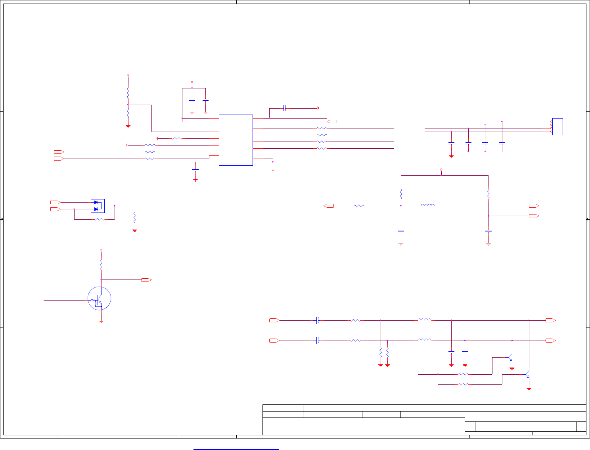590x450 pixels.
Task: Select the resistor parallel to the dual diode
Action: (100, 219)
